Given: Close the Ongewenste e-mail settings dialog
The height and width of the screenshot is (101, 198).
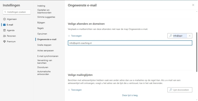Looking at the screenshot, I should (x=193, y=5).
